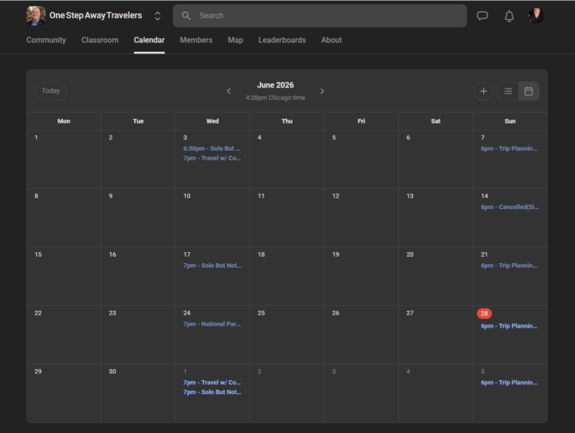Screen dimensions: 575x433
Task: Open the Members tab
Action: [196, 40]
